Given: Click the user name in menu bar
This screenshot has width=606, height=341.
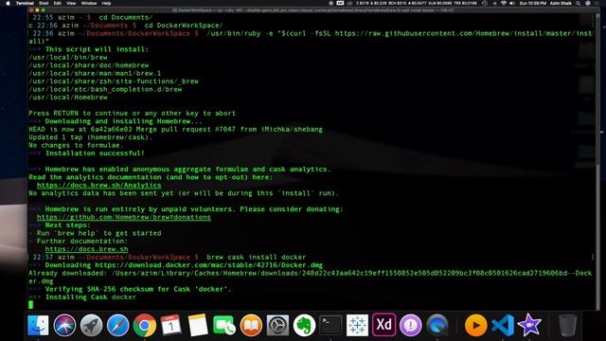Looking at the screenshot, I should [x=561, y=3].
